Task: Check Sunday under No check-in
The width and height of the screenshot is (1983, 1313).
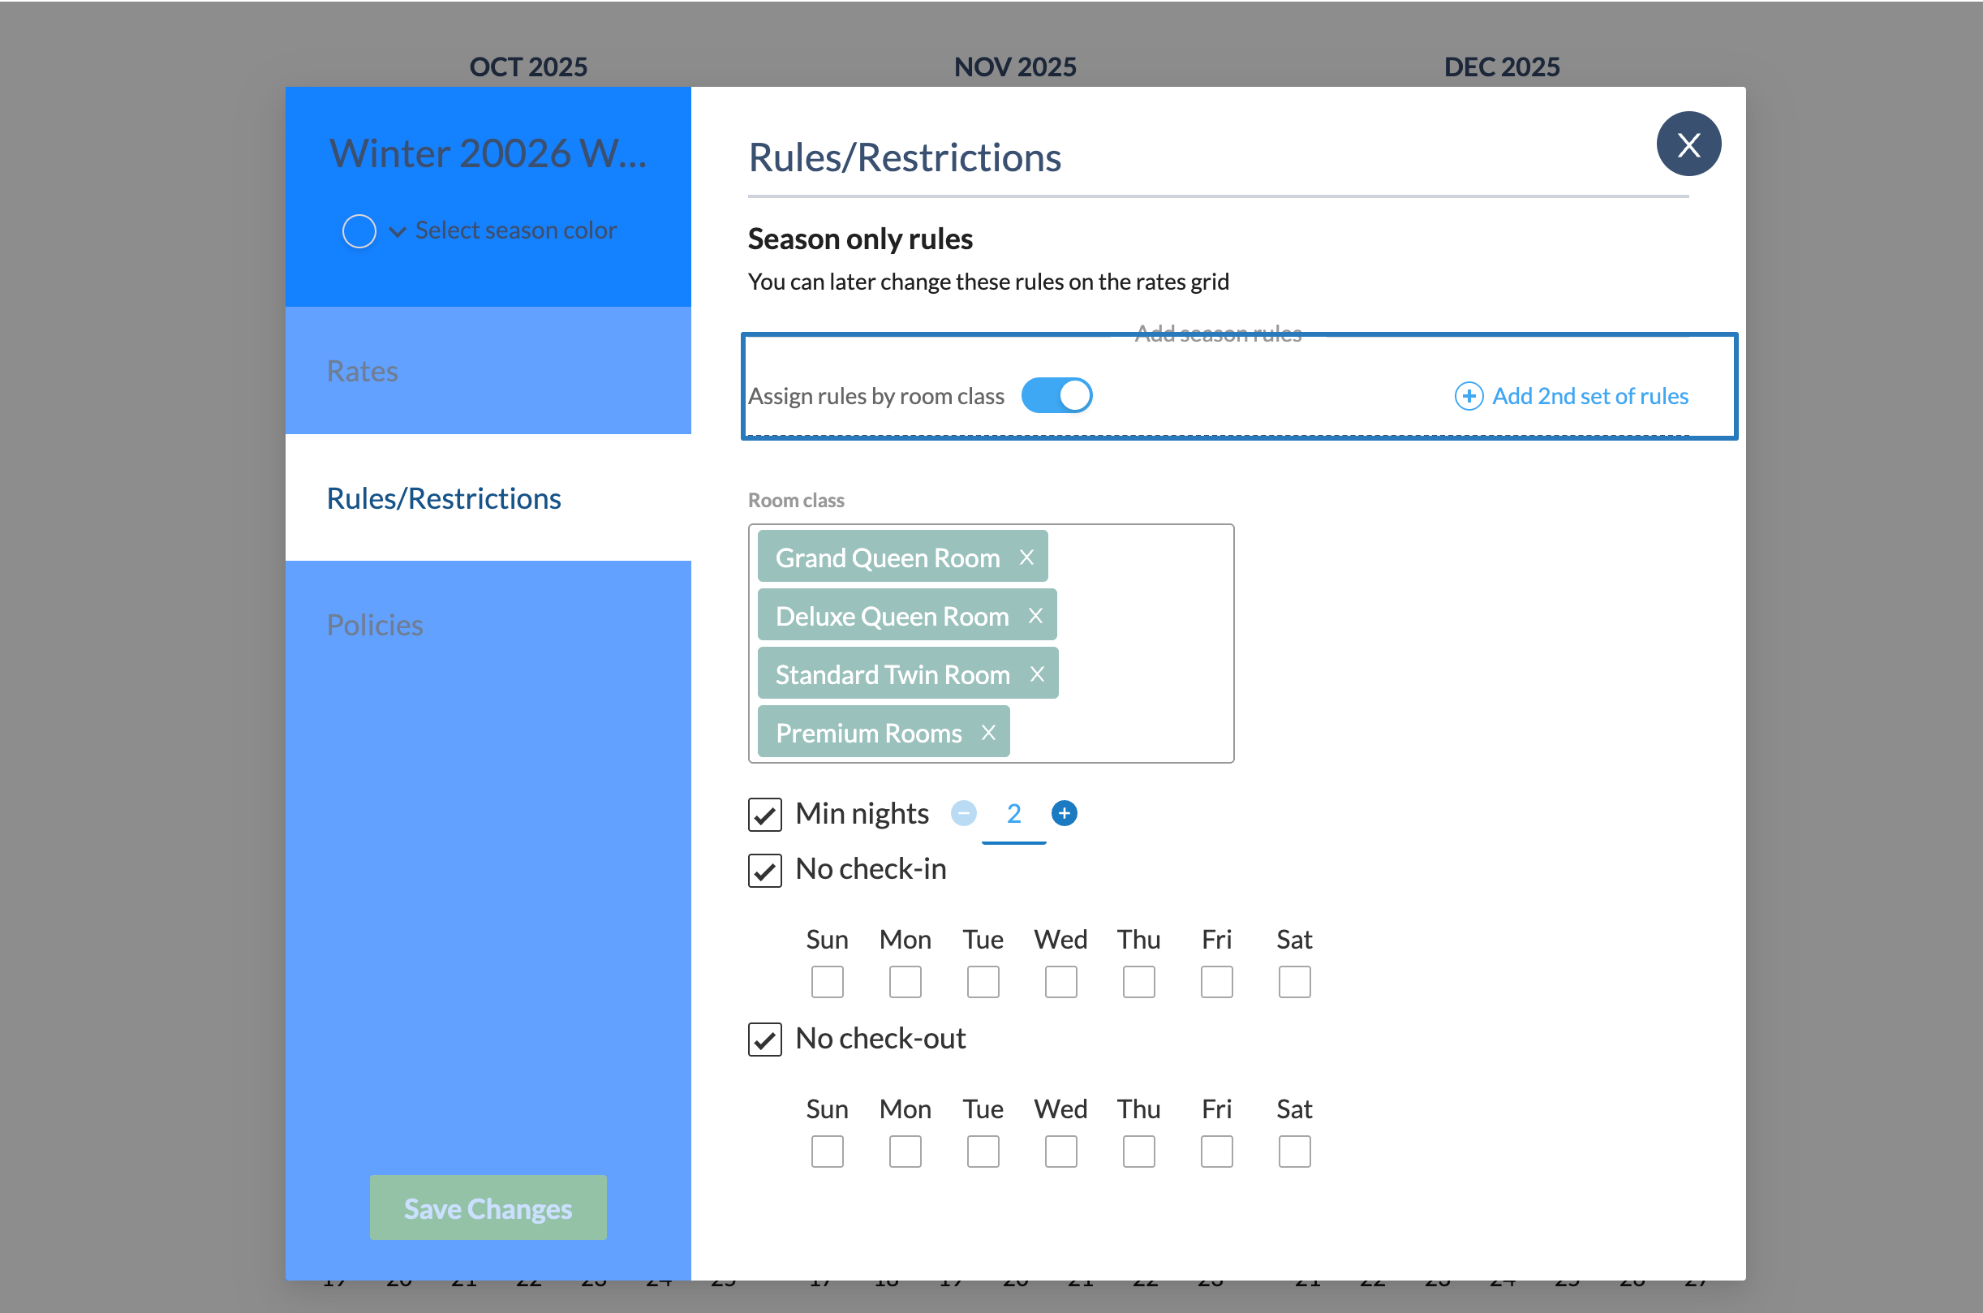Action: point(827,982)
